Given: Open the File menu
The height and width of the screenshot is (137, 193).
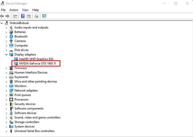Looking at the screenshot, I should tap(3, 10).
